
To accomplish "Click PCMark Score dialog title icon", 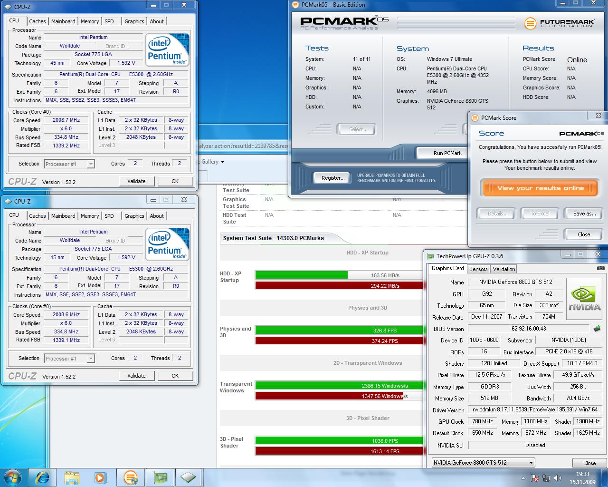I will (x=475, y=118).
